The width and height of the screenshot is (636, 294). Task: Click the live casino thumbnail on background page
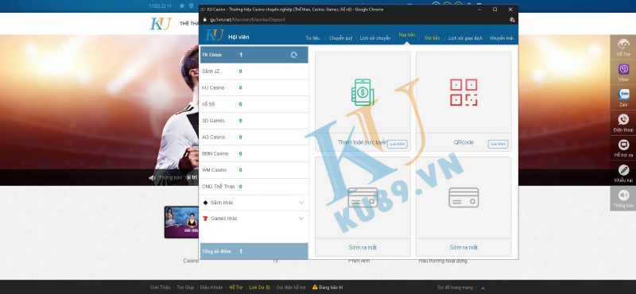pos(182,222)
